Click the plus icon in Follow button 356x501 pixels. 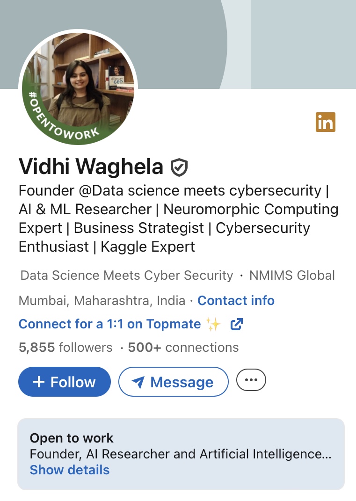(39, 382)
